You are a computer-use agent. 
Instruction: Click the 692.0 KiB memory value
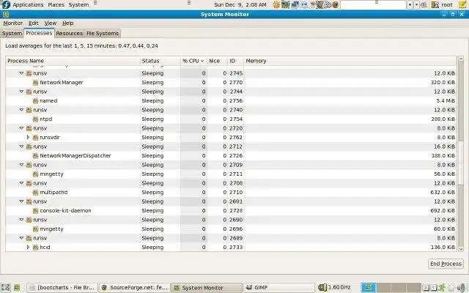click(x=443, y=210)
